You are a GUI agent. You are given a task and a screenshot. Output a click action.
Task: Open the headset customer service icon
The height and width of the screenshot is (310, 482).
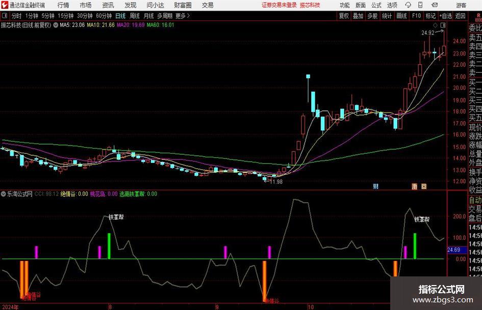[408, 5]
